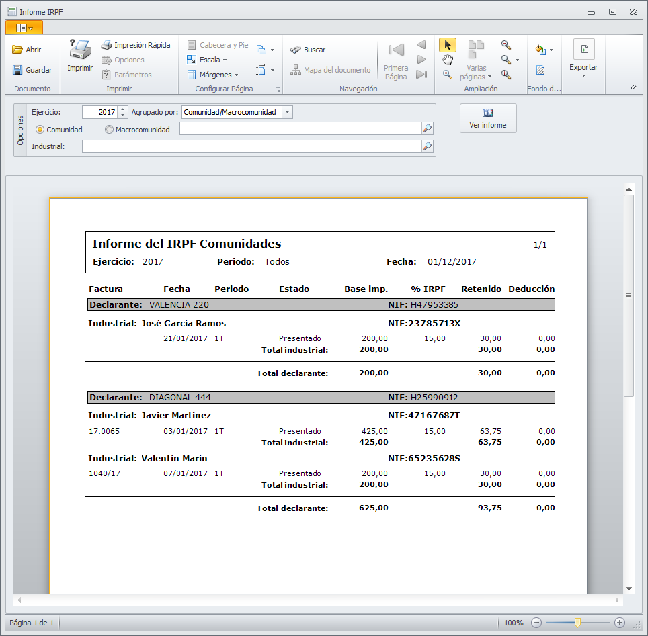This screenshot has width=648, height=636.
Task: Collapse the ribbon with the chevron
Action: tap(634, 87)
